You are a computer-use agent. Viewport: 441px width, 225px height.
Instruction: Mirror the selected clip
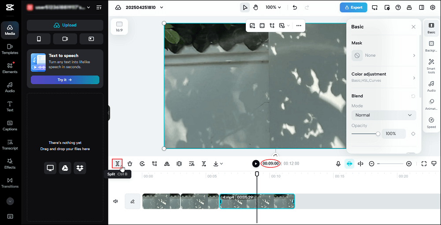(167, 164)
